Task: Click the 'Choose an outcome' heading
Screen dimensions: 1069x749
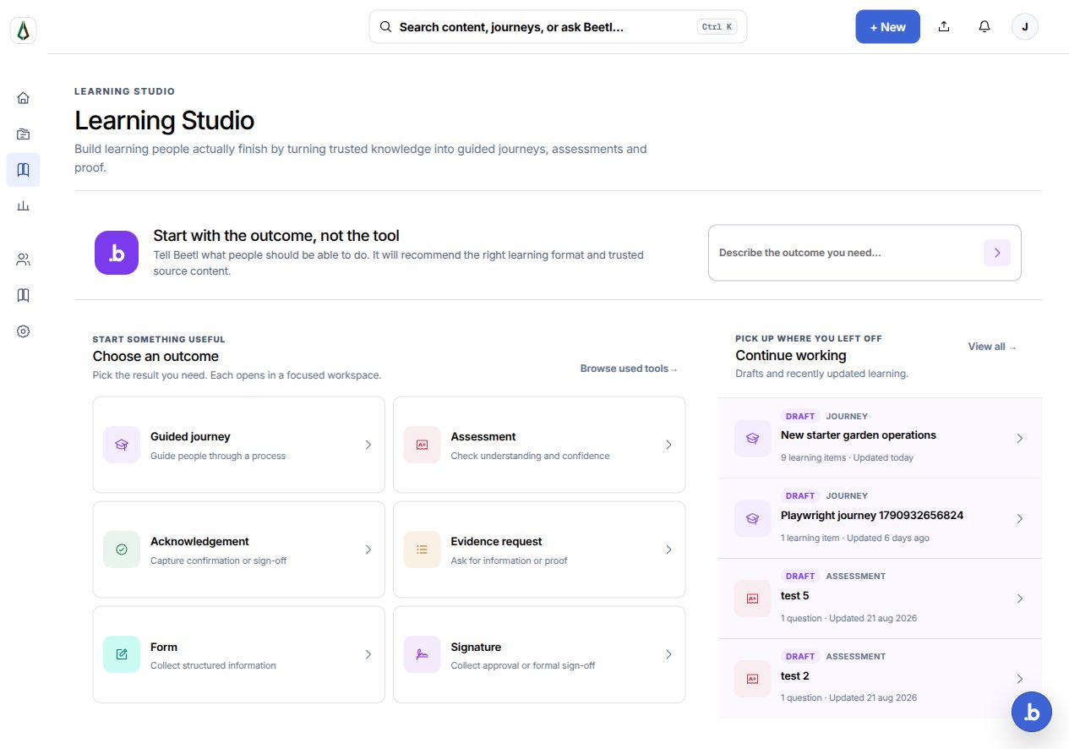Action: click(155, 356)
